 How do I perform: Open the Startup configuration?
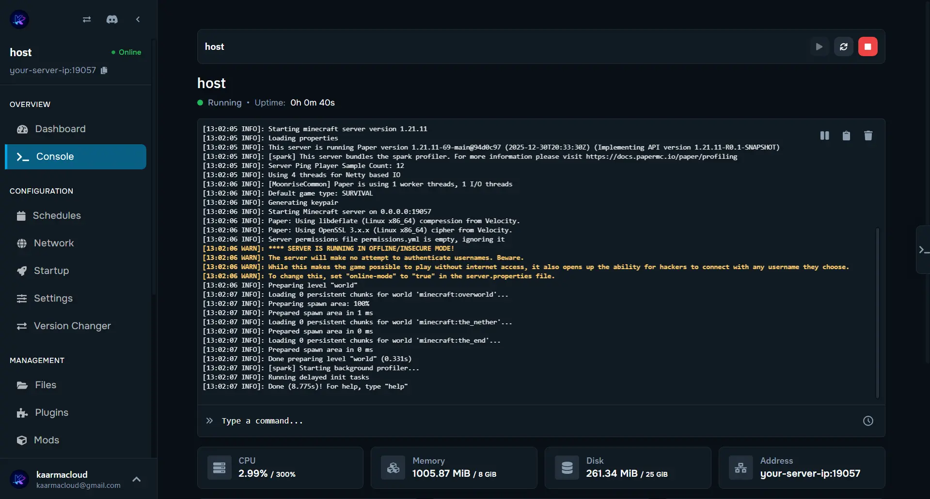[76, 271]
